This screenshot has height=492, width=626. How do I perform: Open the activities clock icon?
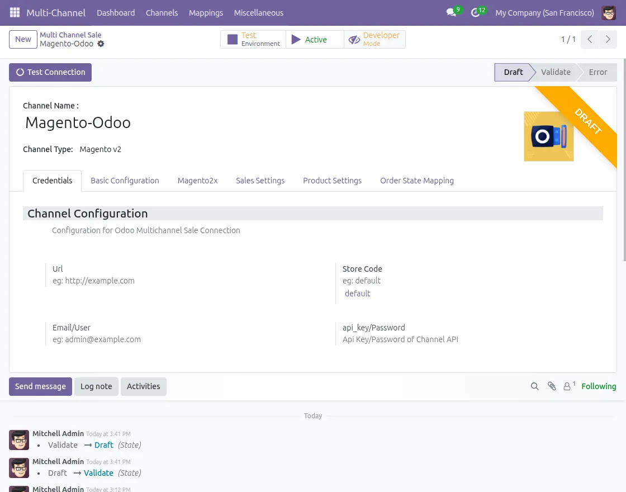click(475, 12)
